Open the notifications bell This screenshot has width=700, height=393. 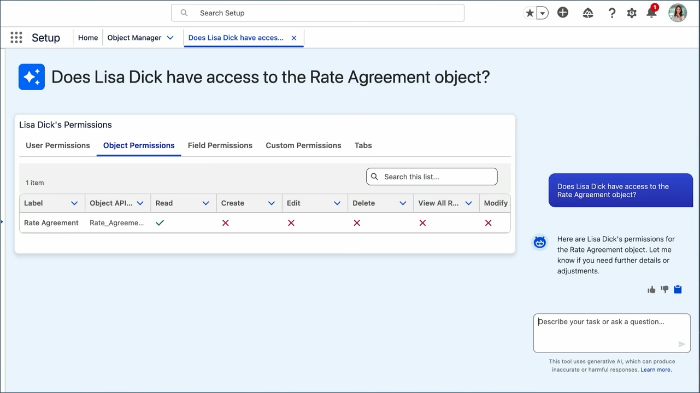coord(651,13)
